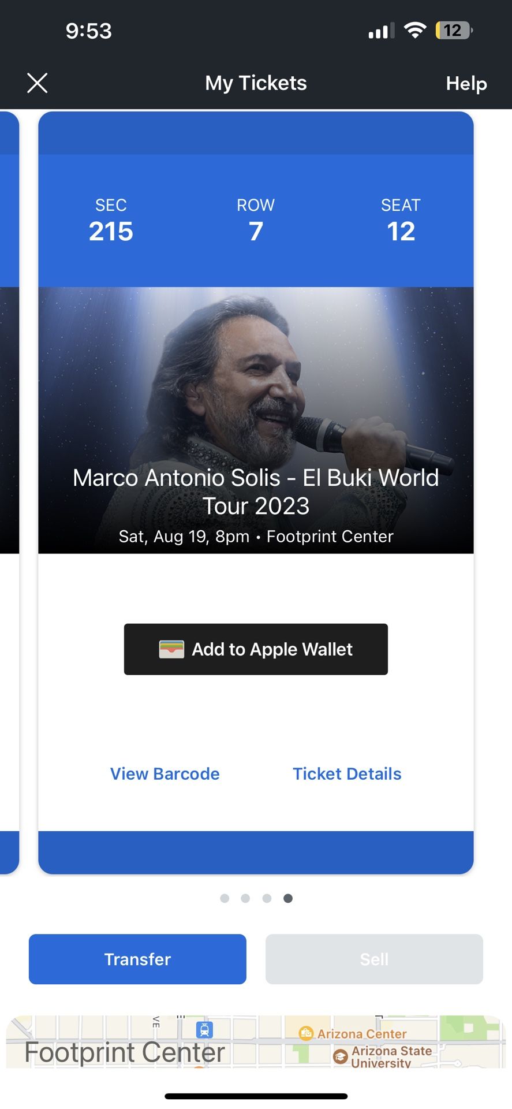Tap the Add to Apple Wallet button
Image resolution: width=512 pixels, height=1109 pixels.
[x=256, y=649]
